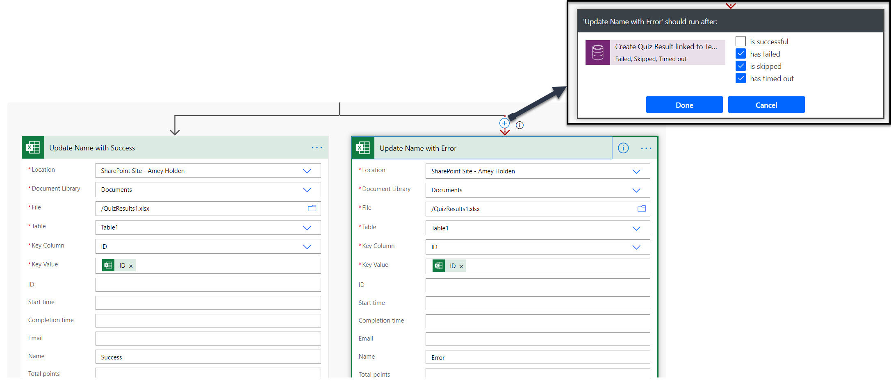The image size is (891, 391).
Task: Open ellipsis menu on Update Name with Success
Action: click(x=317, y=148)
